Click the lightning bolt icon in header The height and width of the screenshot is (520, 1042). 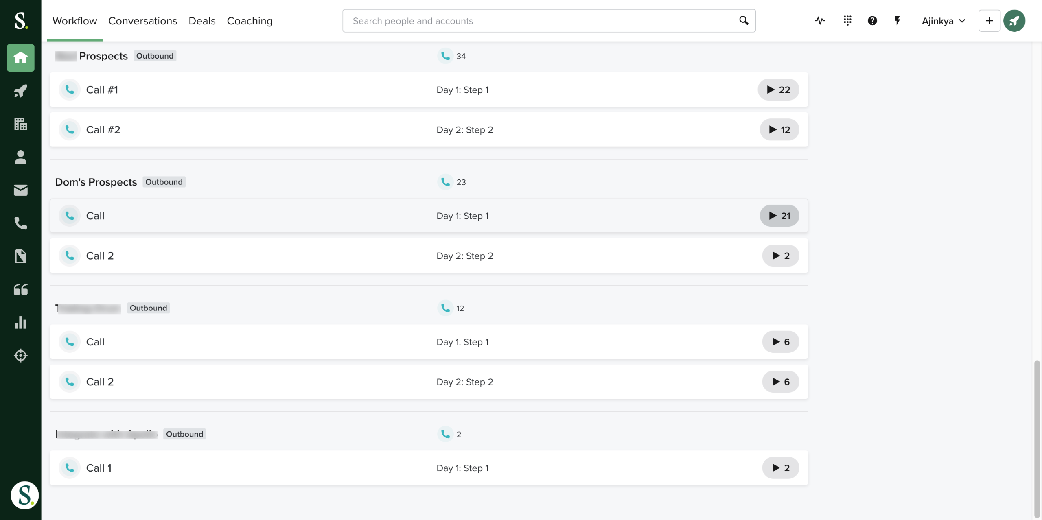coord(897,21)
